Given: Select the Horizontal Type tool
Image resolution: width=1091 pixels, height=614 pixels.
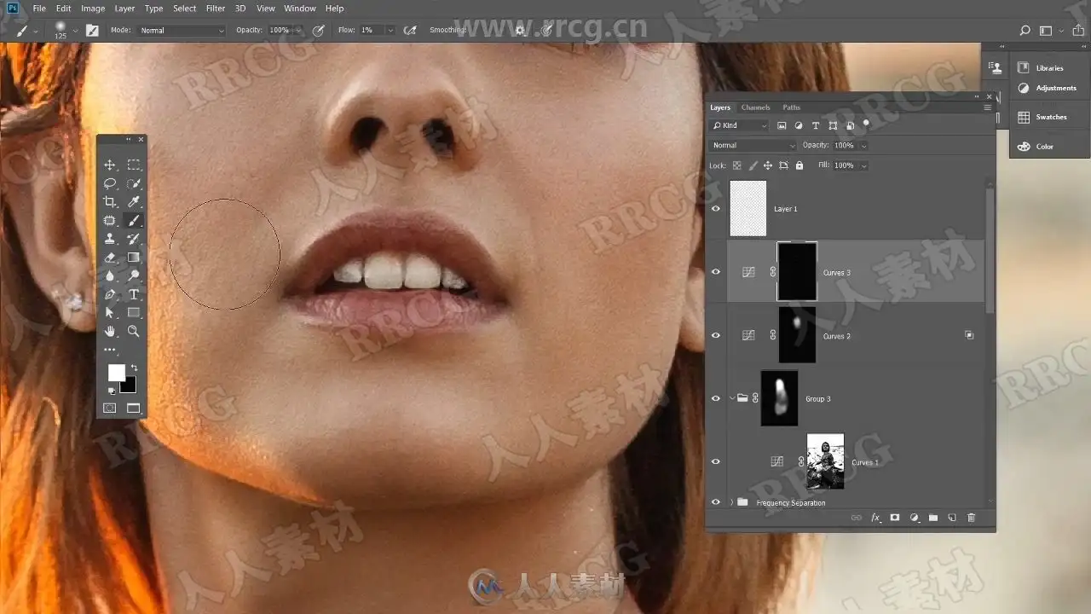Looking at the screenshot, I should (x=134, y=294).
